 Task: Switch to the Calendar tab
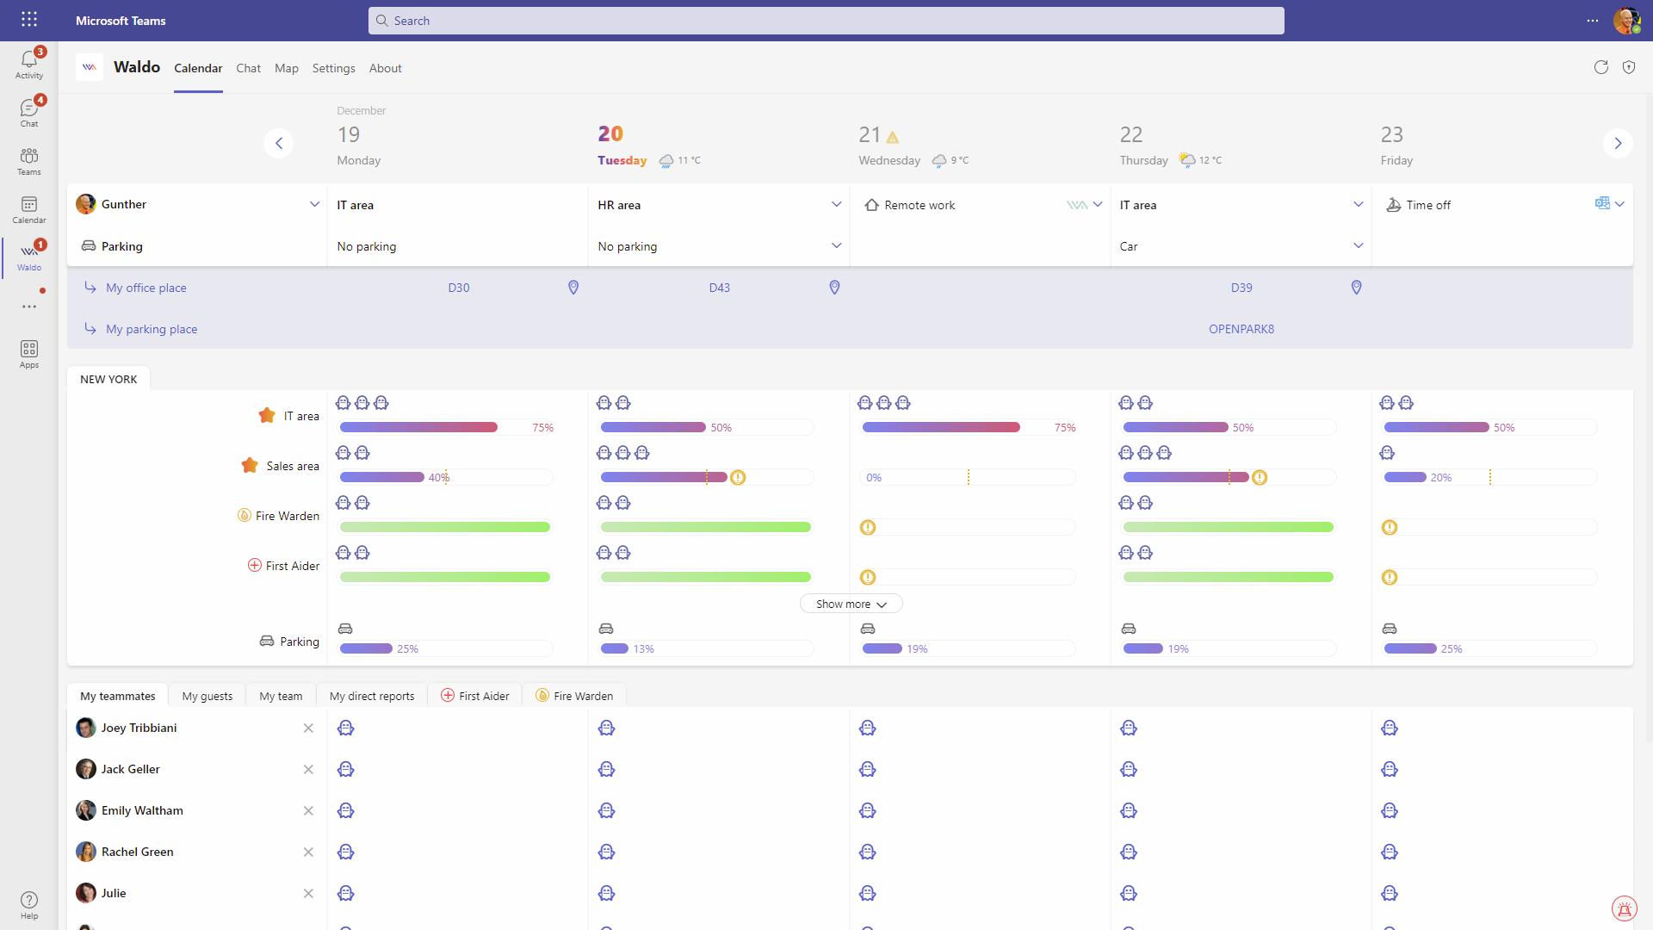[198, 68]
